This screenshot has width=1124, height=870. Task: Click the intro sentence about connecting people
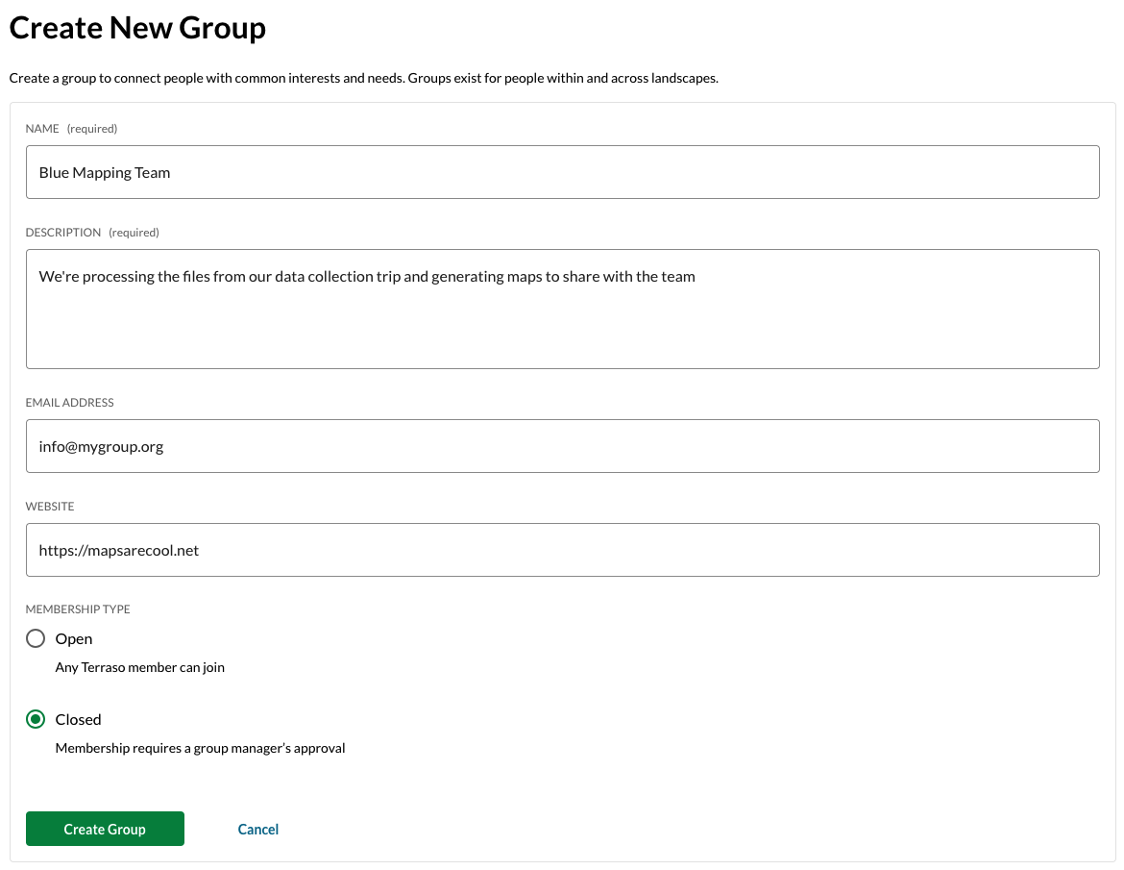click(x=363, y=78)
